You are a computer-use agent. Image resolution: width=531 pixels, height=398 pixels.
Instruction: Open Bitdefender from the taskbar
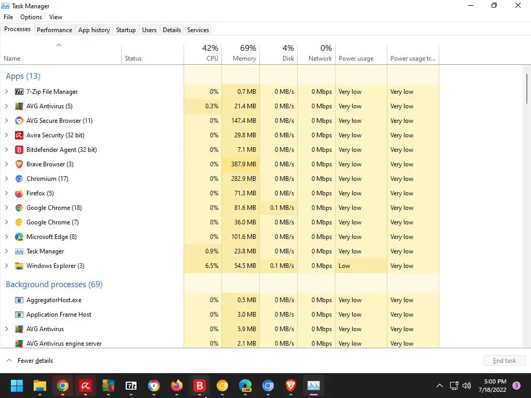[200, 386]
